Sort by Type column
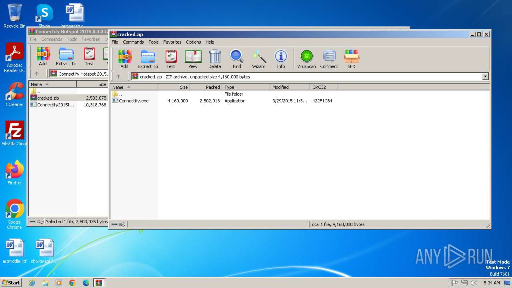 point(246,87)
